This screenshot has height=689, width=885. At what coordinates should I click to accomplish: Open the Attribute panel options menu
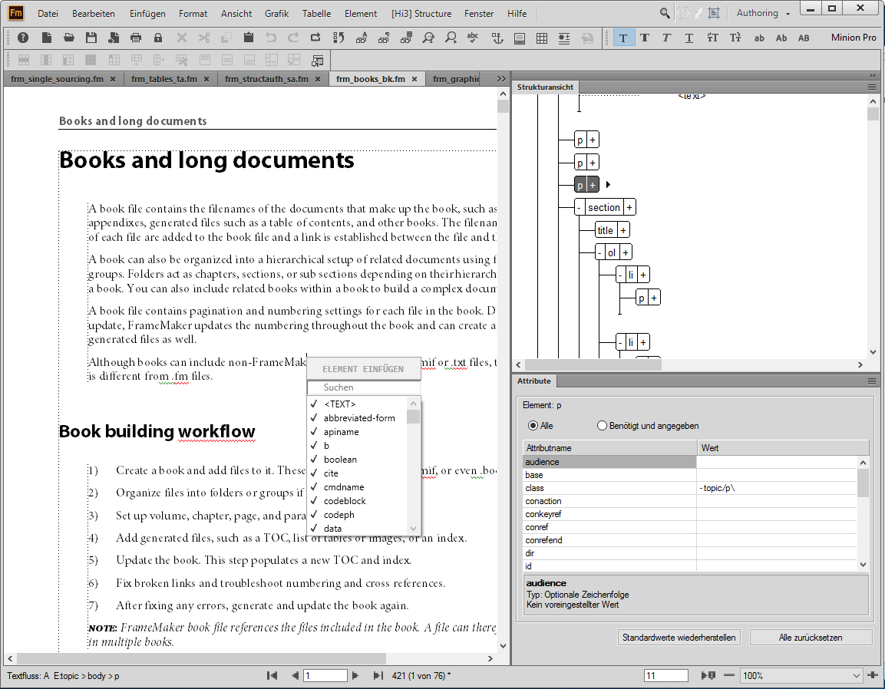click(x=872, y=381)
